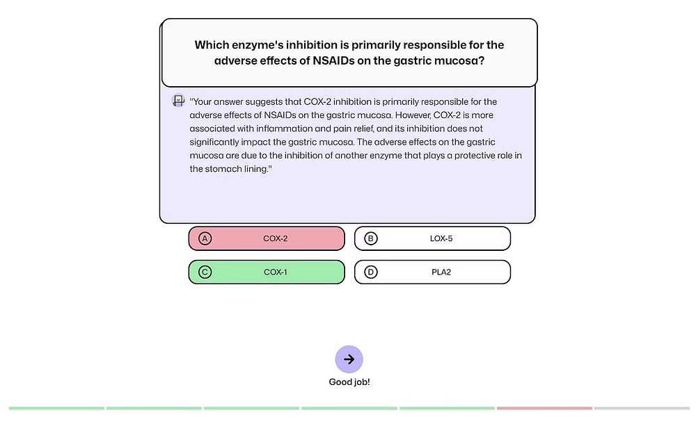This screenshot has height=426, width=696.
Task: Pick the COX-1 answer option
Action: pos(275,272)
